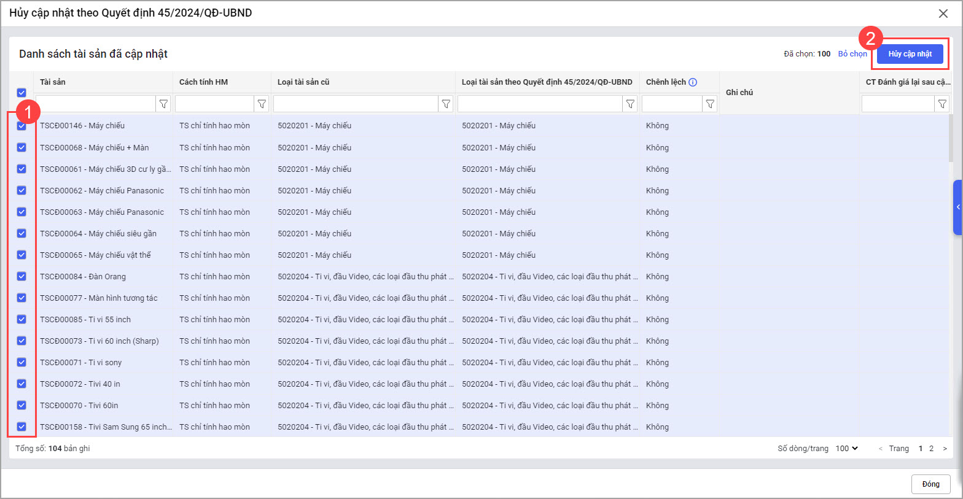Click the Hủy cập nhật button

tap(910, 54)
